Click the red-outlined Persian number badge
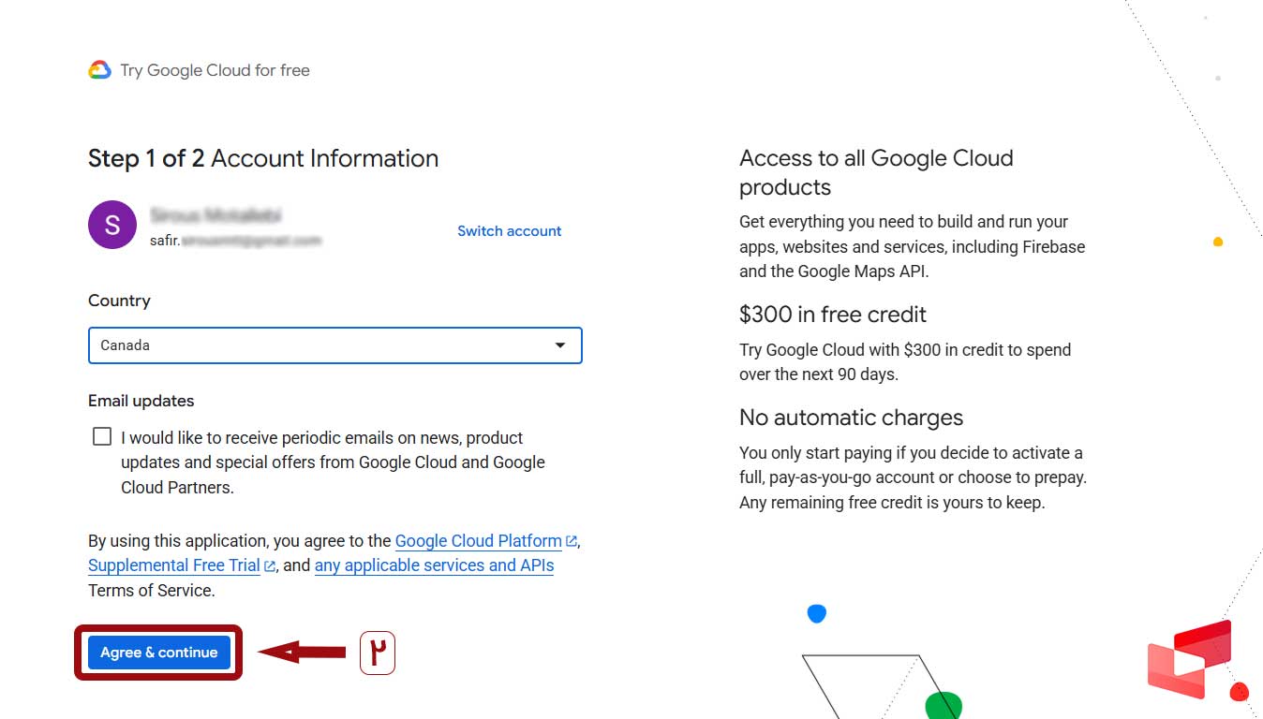This screenshot has height=719, width=1263. tap(378, 653)
